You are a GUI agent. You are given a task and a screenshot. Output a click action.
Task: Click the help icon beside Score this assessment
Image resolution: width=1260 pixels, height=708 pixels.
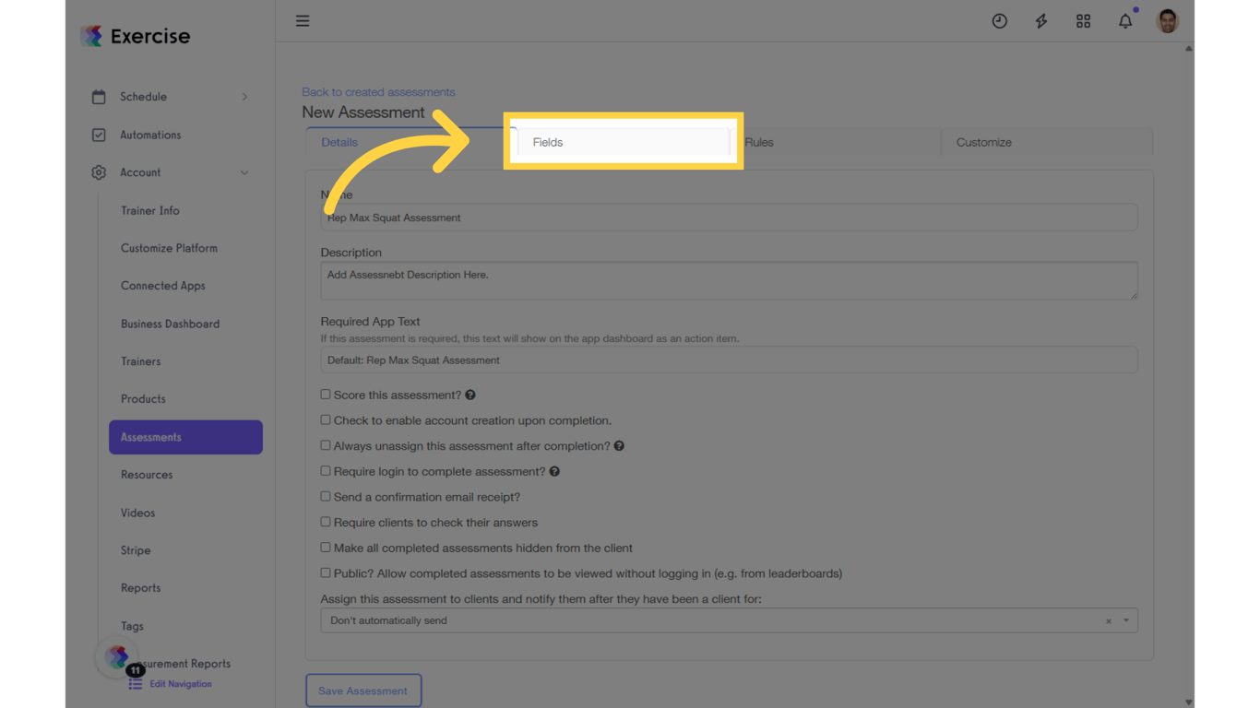(470, 395)
